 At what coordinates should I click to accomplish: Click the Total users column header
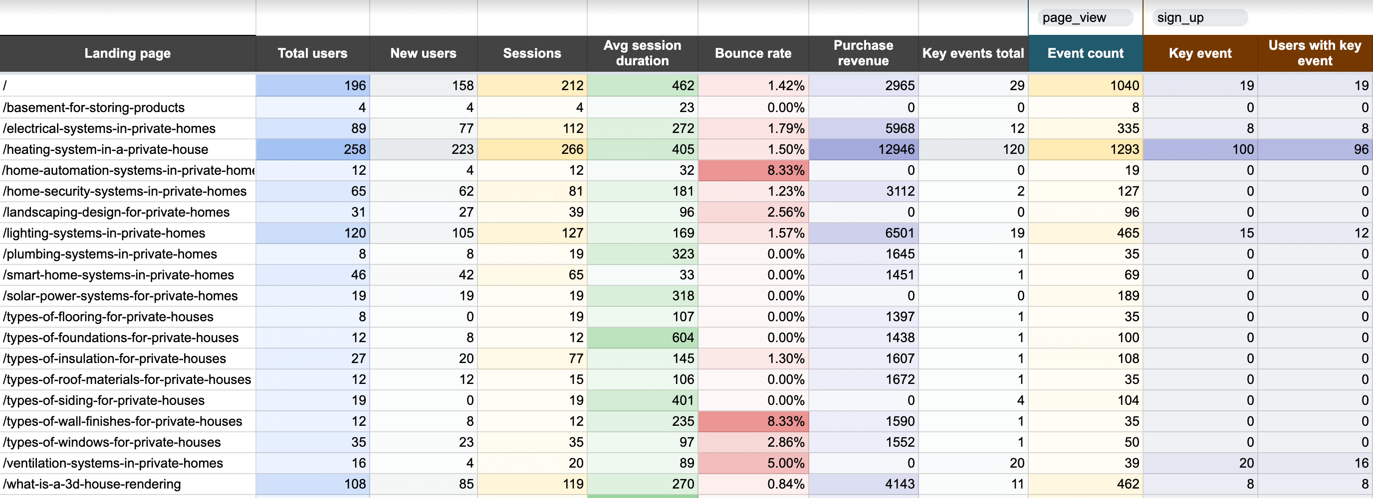pos(312,53)
